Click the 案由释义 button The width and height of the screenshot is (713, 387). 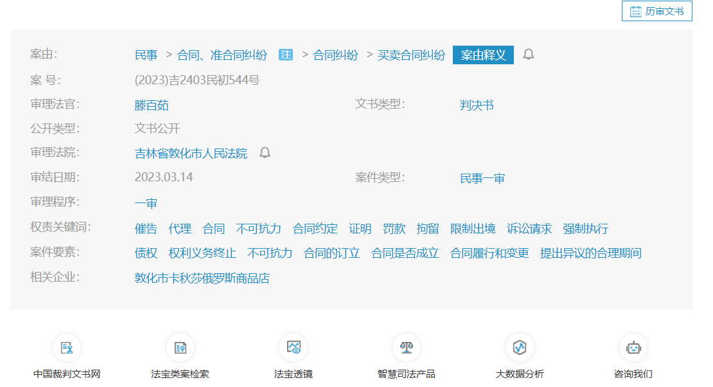pyautogui.click(x=483, y=55)
